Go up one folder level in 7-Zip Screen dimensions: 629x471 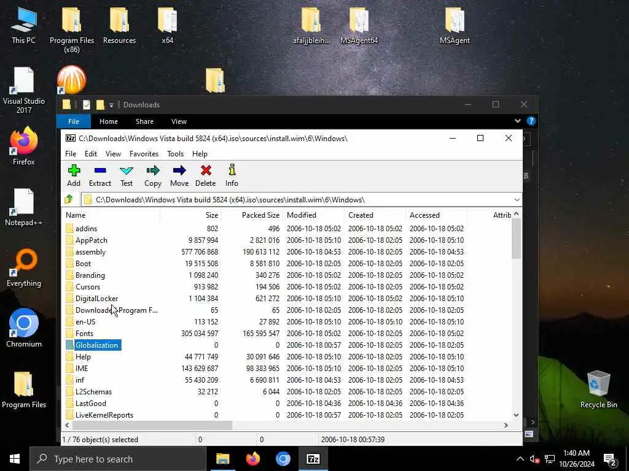click(x=69, y=199)
